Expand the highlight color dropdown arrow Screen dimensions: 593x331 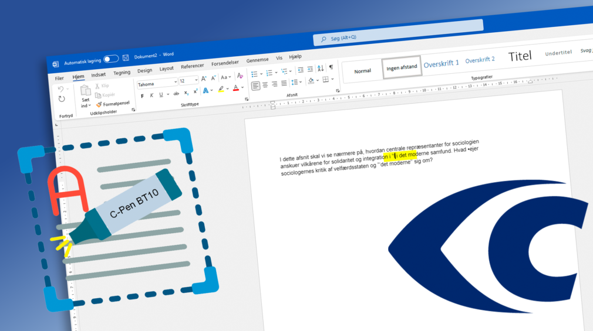click(x=228, y=88)
